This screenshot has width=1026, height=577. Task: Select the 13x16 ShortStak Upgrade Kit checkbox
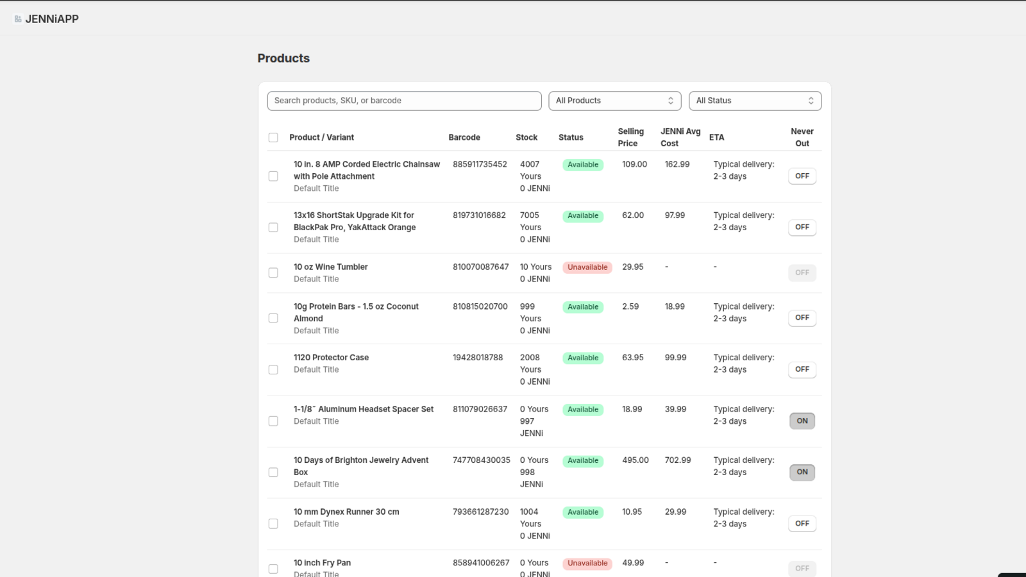pos(273,227)
